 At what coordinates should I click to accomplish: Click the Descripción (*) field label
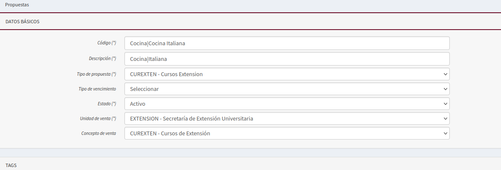[x=102, y=58]
